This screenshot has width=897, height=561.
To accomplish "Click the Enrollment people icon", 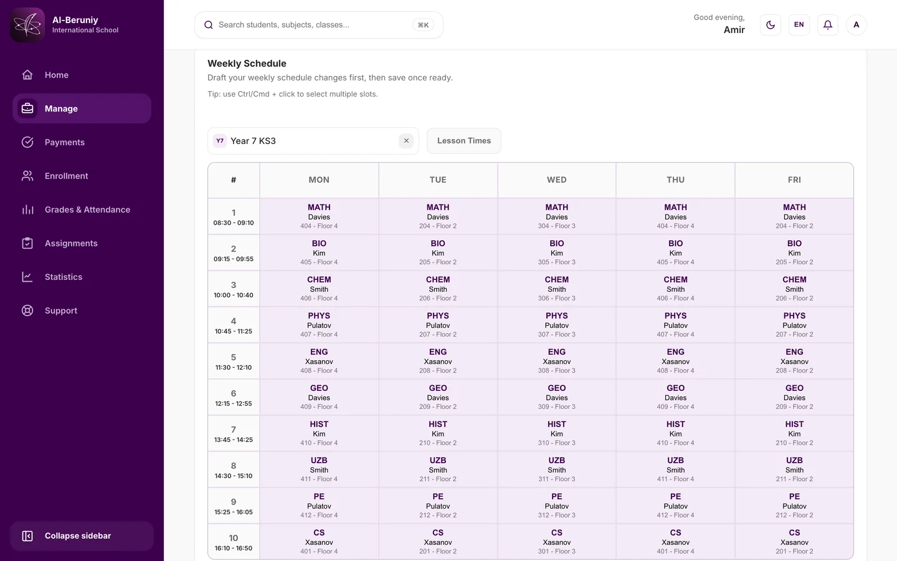I will click(27, 176).
